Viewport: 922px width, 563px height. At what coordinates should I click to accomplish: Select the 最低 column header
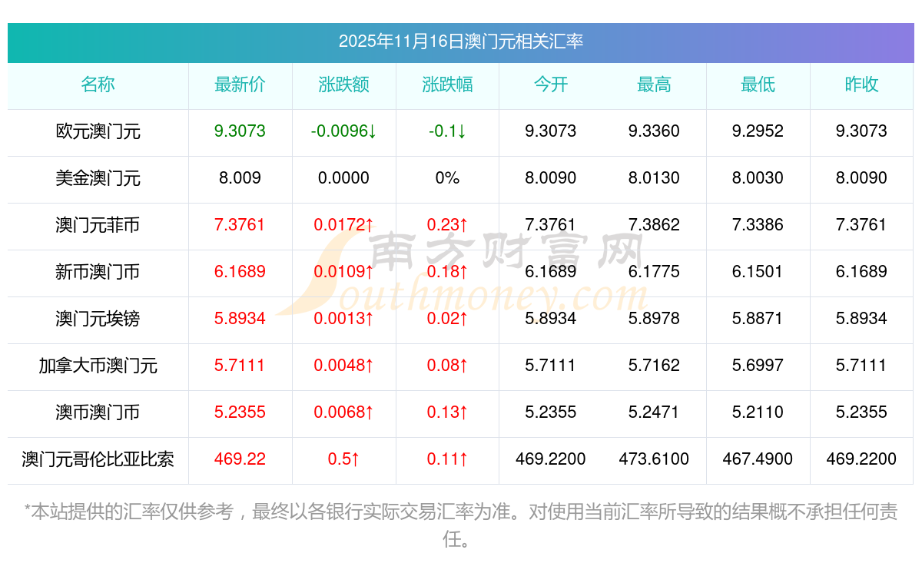758,84
